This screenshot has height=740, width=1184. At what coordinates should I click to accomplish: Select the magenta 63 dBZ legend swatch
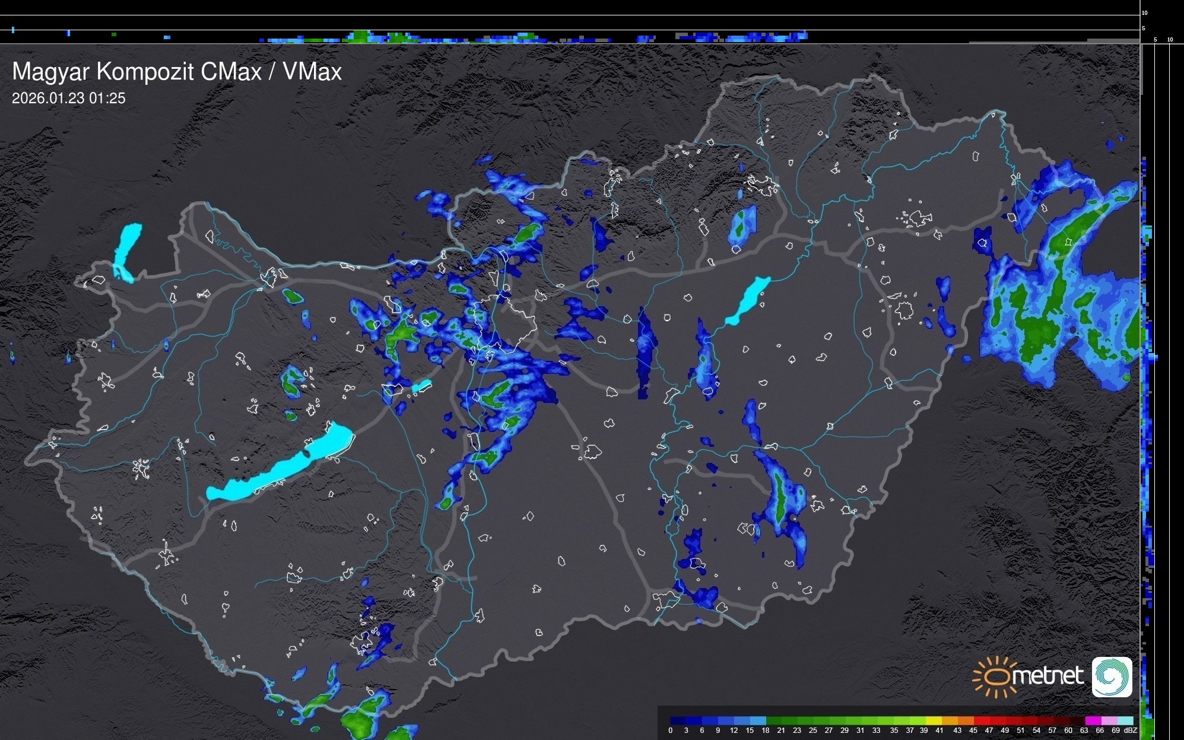click(1092, 720)
